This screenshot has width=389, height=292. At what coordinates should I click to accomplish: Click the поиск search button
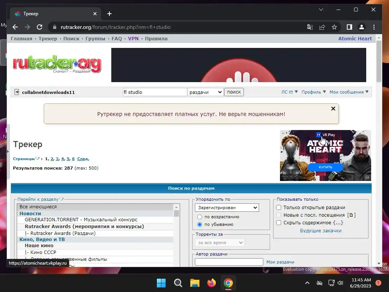coord(234,92)
